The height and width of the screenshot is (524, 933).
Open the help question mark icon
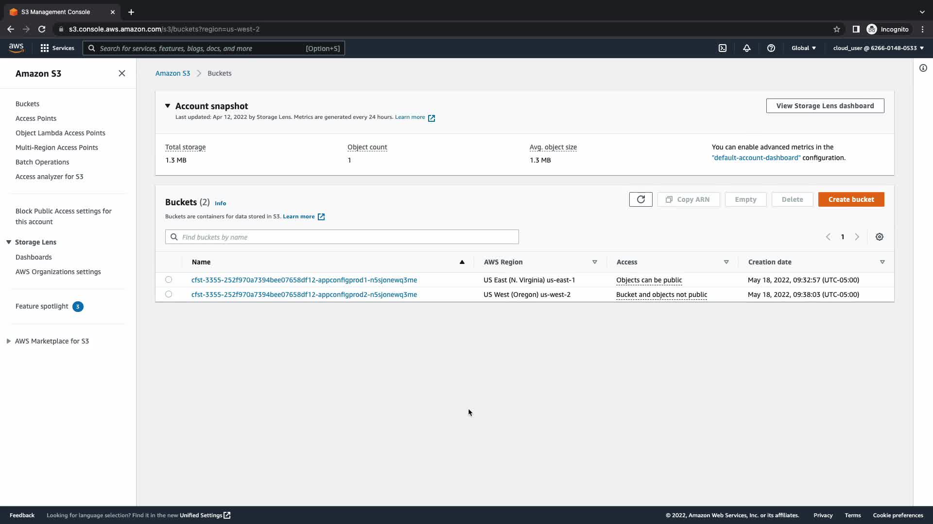click(x=771, y=48)
